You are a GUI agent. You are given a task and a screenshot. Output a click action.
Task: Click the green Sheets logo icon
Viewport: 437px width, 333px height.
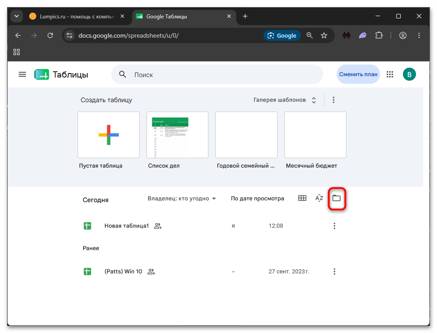(x=42, y=74)
